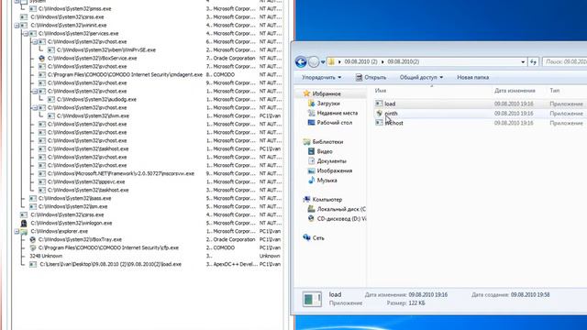Screen dimensions: 587x330
Task: Click the explorer.exe folder icon in process tree
Action: pos(24,231)
